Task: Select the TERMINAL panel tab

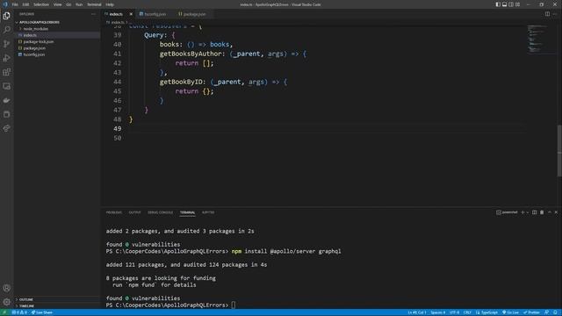Action: pyautogui.click(x=187, y=212)
